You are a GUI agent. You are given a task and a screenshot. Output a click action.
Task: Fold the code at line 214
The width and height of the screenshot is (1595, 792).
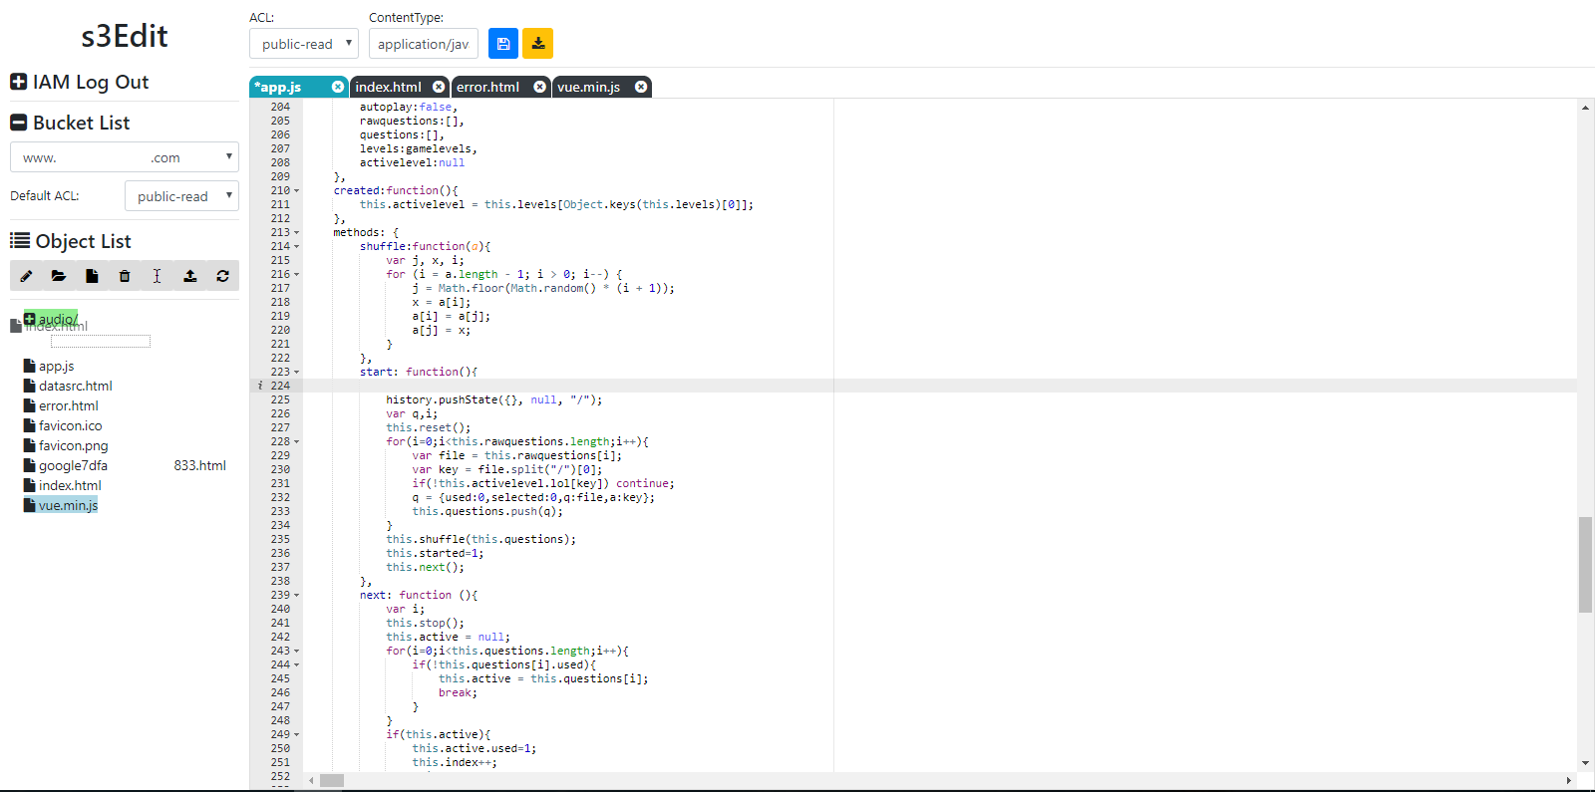pos(296,246)
